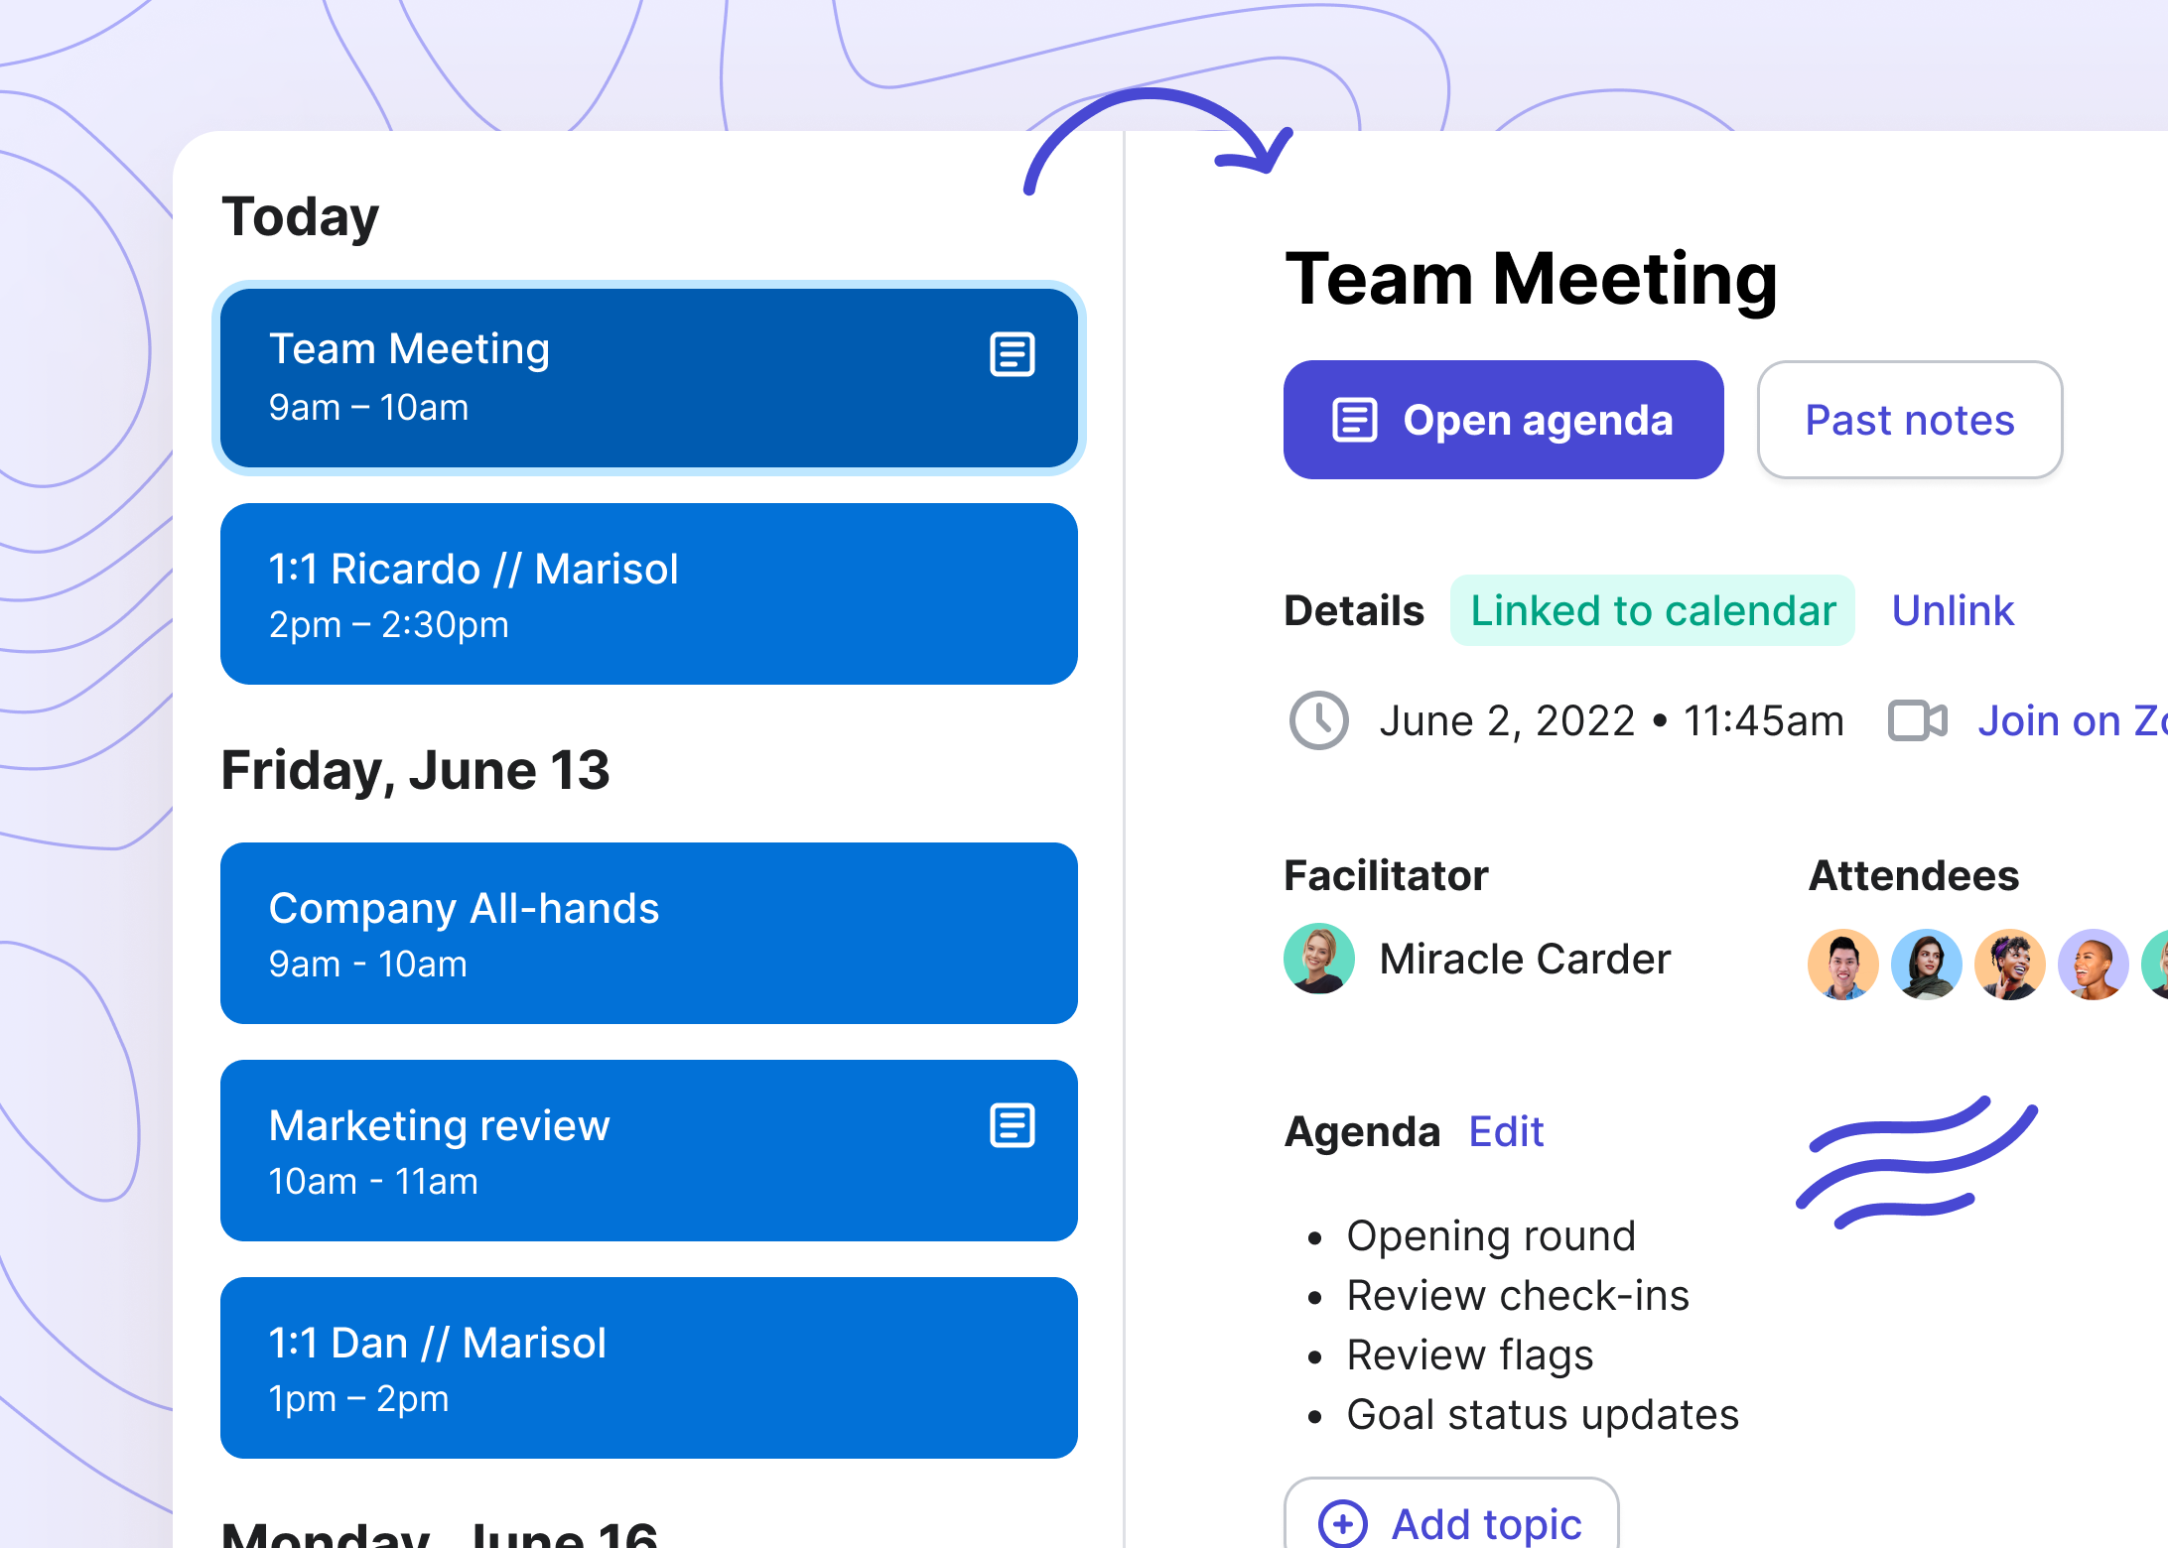This screenshot has height=1548, width=2168.
Task: Click the Join on Zoom link
Action: 2073,720
